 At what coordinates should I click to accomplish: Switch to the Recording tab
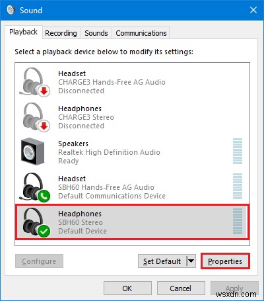pyautogui.click(x=61, y=33)
